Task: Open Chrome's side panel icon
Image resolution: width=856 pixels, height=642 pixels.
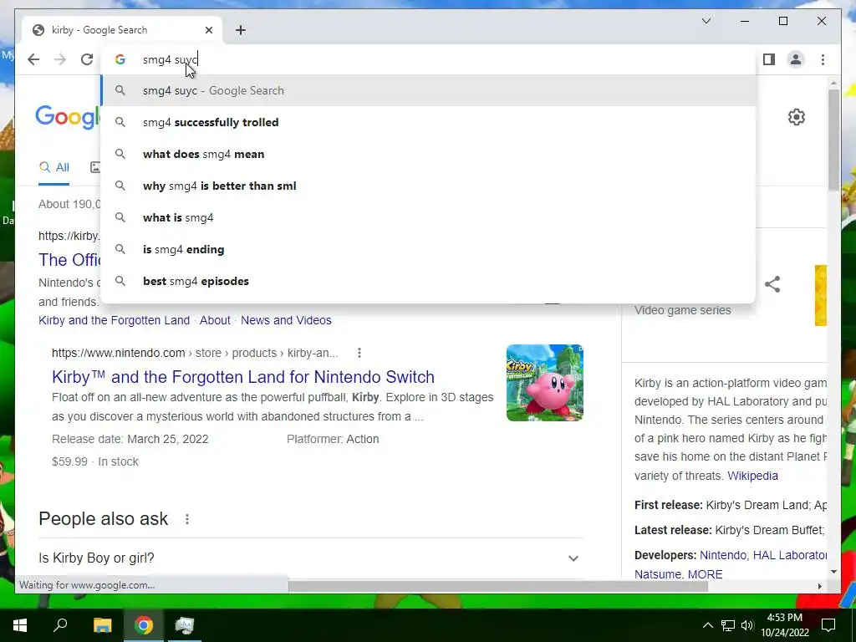Action: [769, 59]
